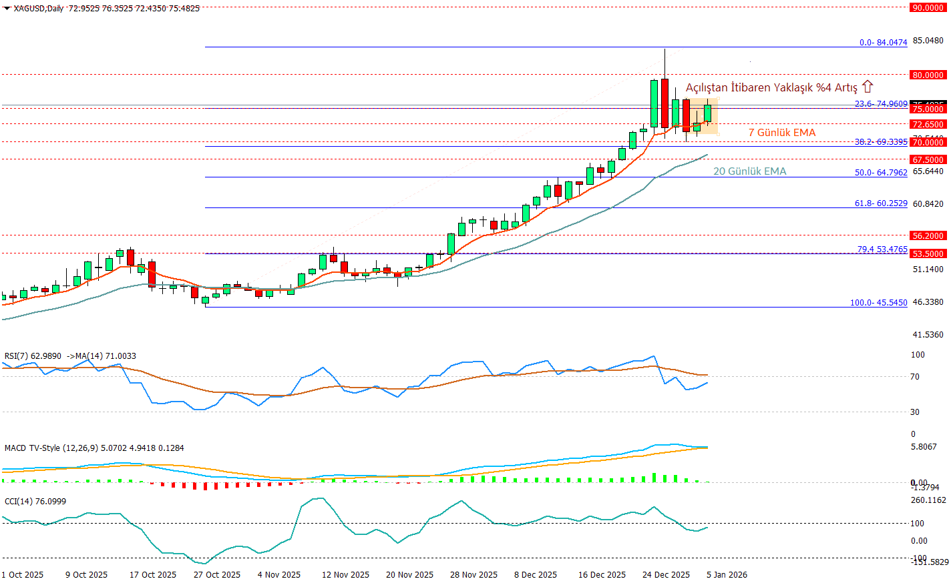Click the red 80.0000 price level tag
This screenshot has width=951, height=583.
928,75
